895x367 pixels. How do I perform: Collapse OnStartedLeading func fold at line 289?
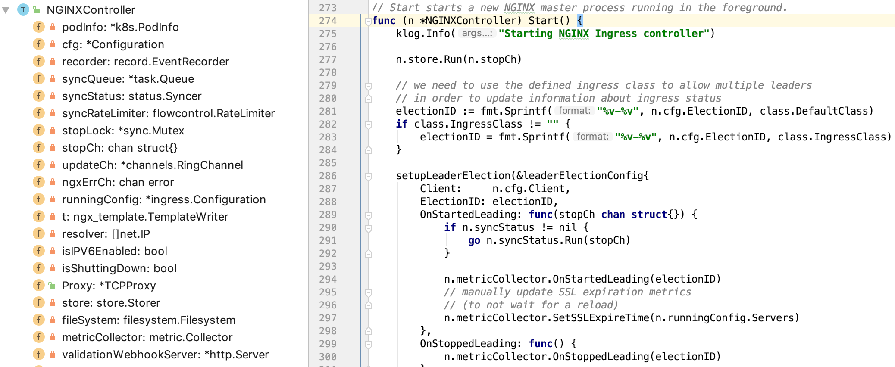[368, 215]
